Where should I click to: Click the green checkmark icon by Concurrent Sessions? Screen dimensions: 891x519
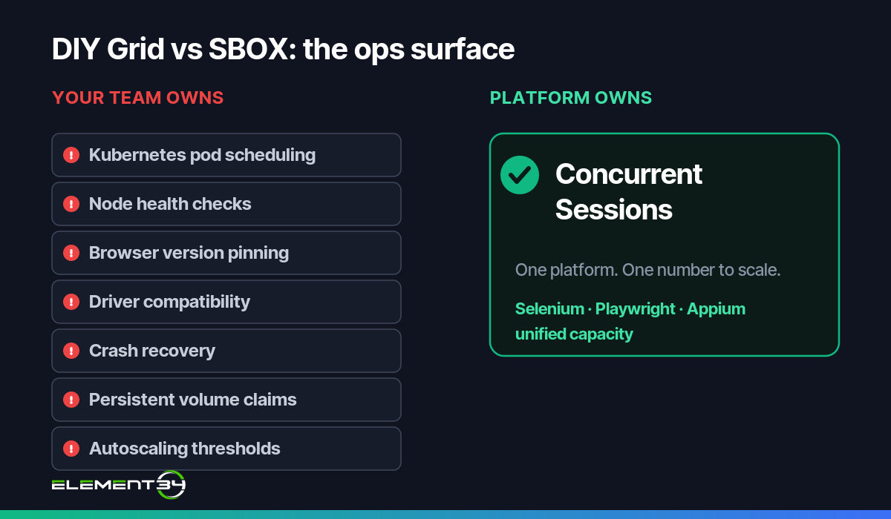(x=520, y=175)
